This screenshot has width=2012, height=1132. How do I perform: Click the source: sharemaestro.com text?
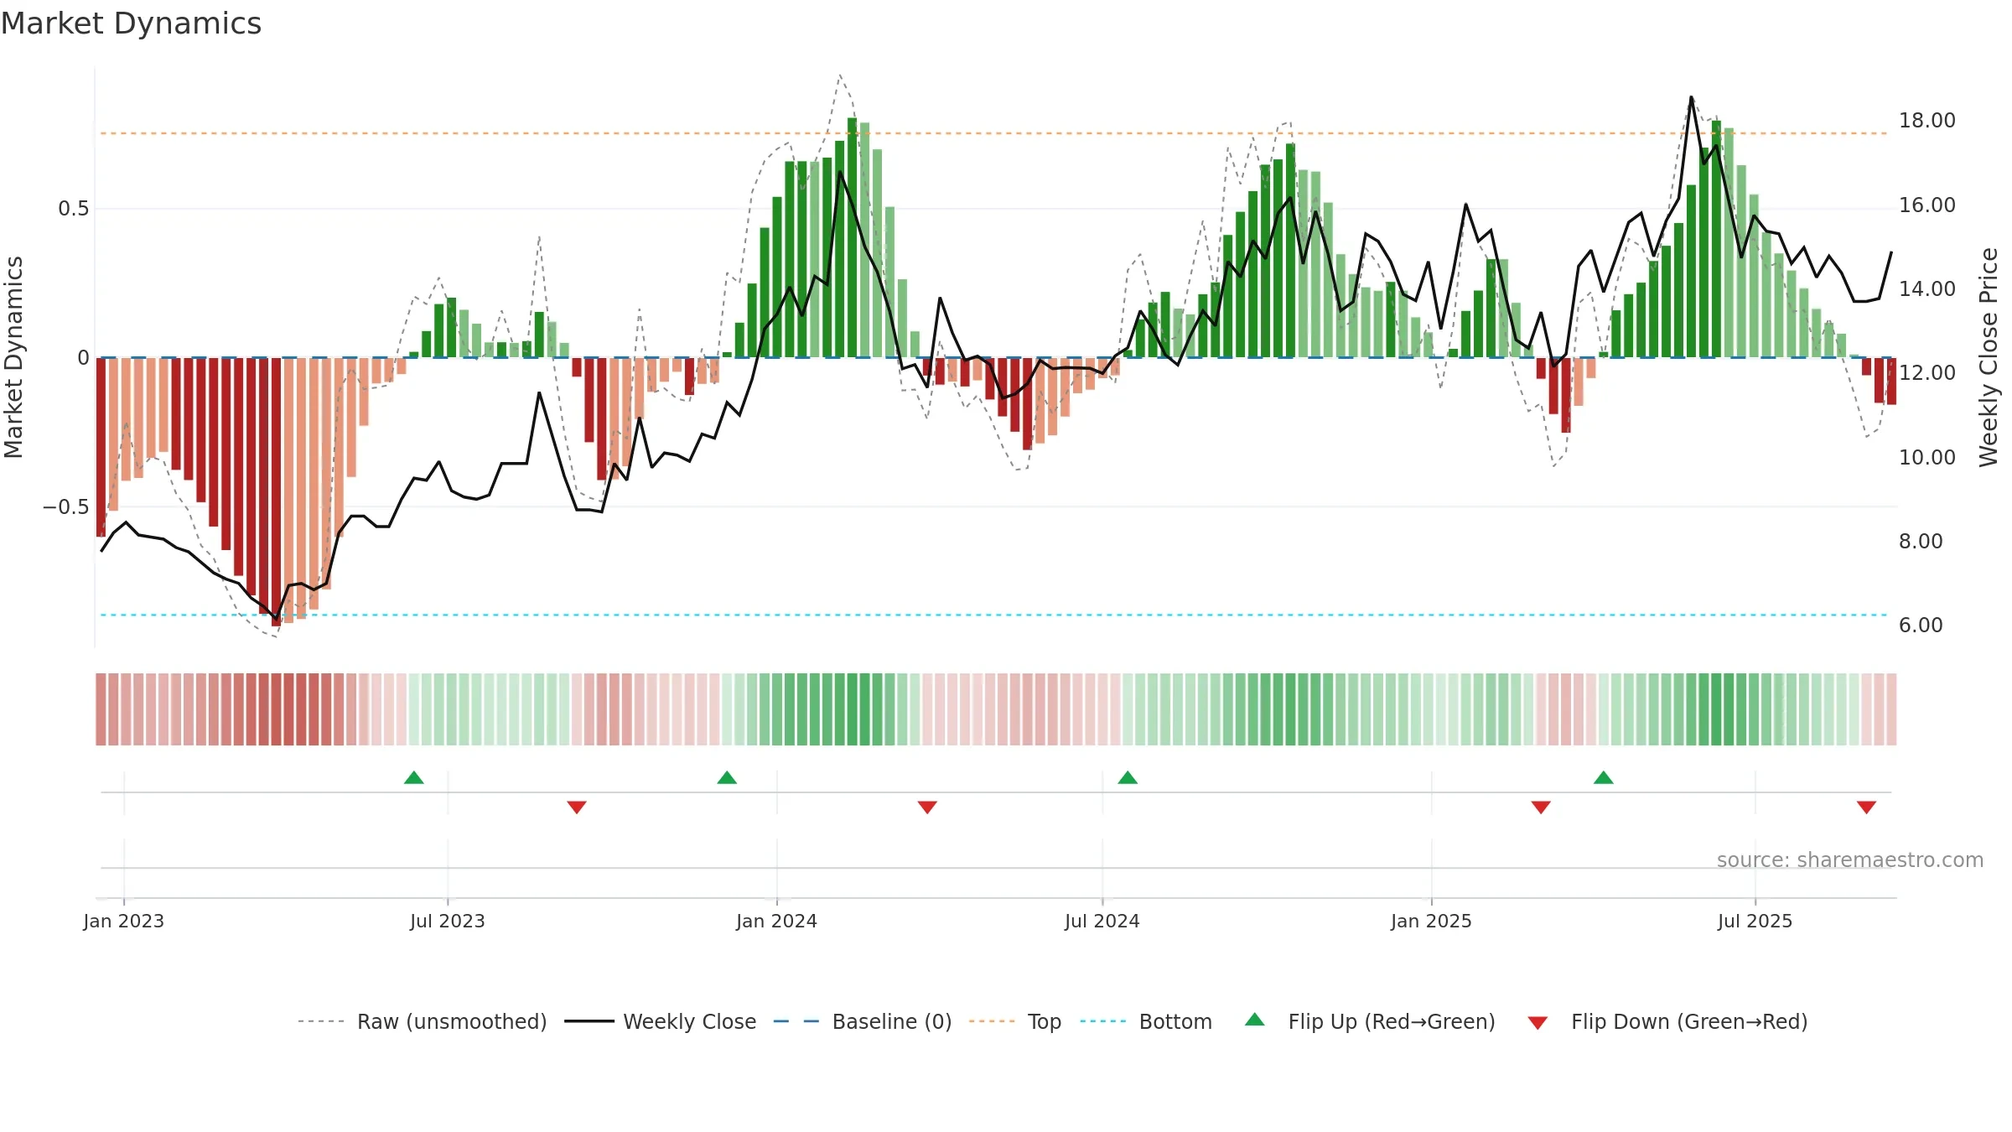pyautogui.click(x=1850, y=859)
